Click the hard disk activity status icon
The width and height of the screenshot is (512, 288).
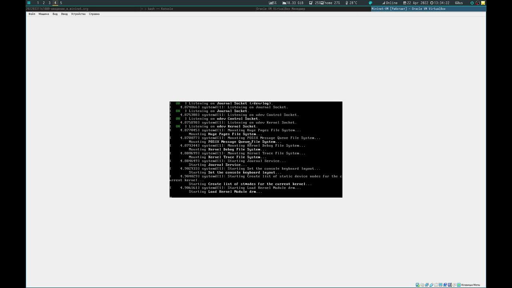click(x=418, y=285)
